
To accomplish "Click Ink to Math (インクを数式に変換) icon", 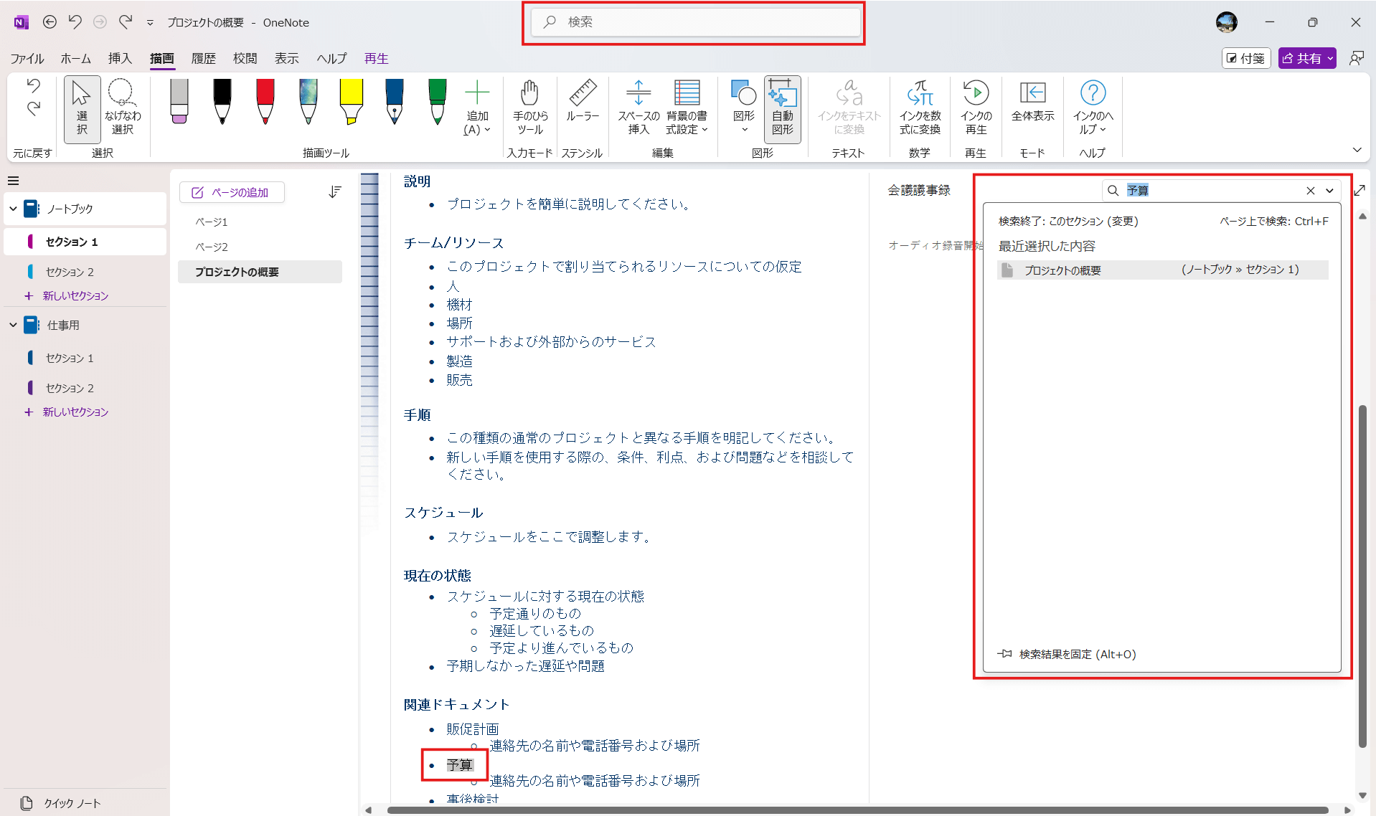I will (x=919, y=108).
